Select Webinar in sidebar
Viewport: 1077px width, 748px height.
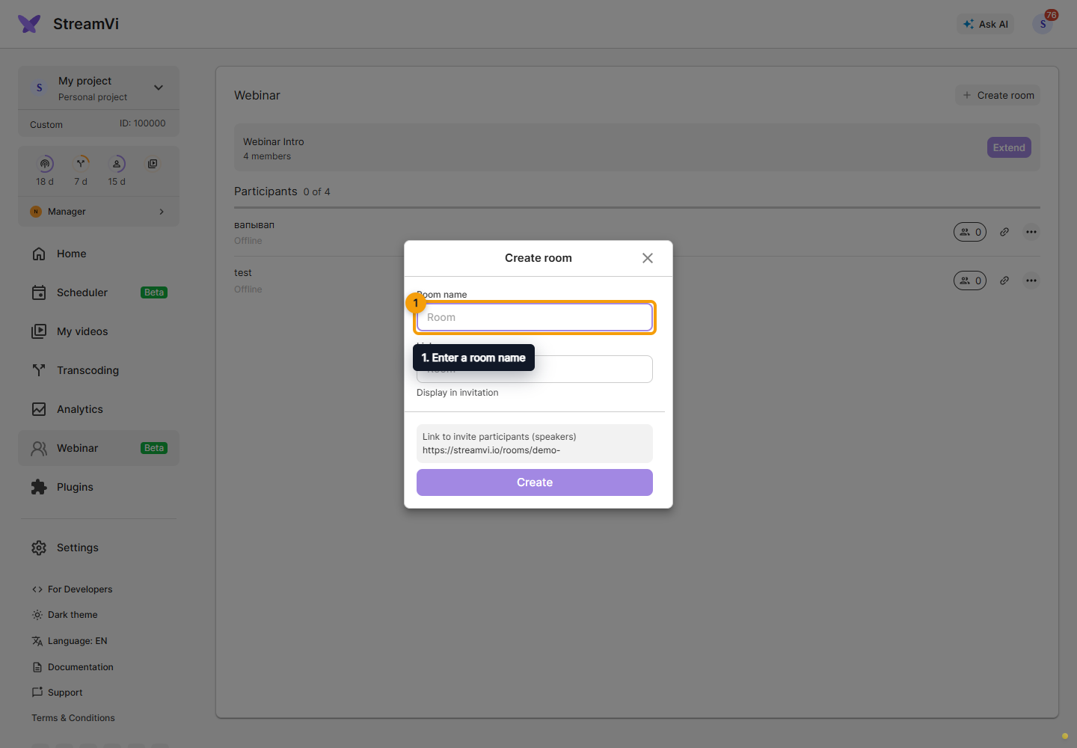[99, 448]
